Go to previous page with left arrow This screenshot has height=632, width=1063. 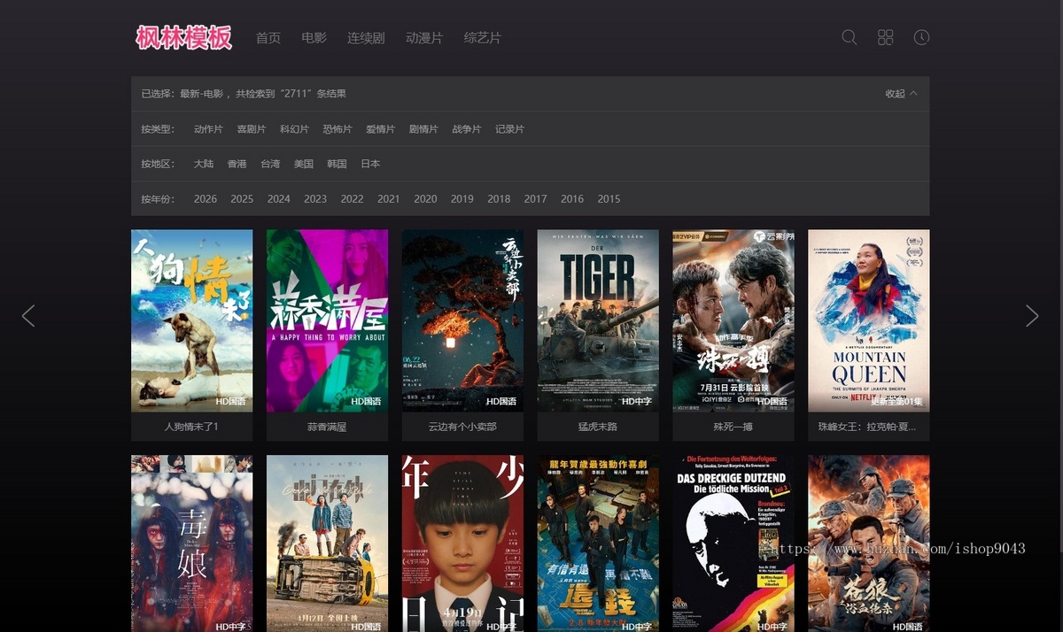28,316
